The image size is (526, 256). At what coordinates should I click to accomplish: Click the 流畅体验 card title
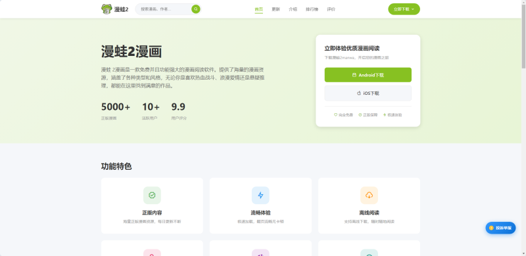[260, 213]
